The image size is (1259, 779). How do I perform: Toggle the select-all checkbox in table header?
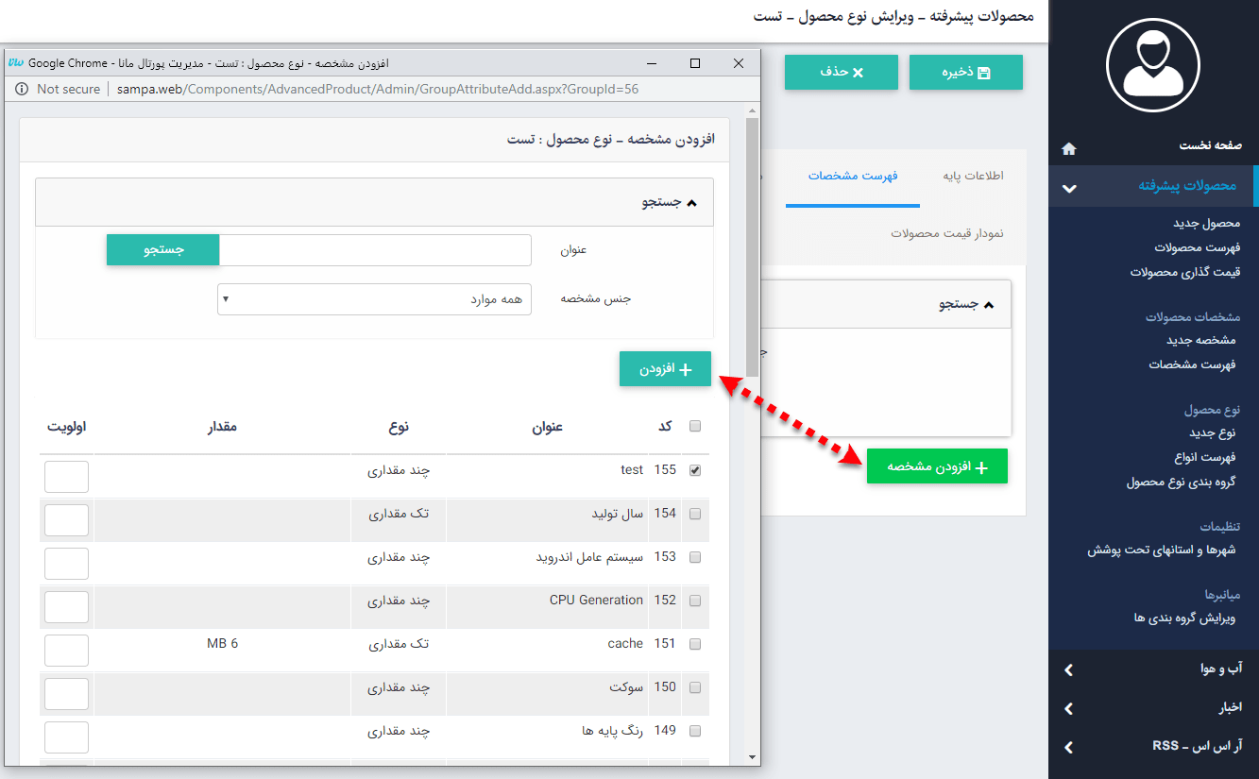pyautogui.click(x=695, y=427)
